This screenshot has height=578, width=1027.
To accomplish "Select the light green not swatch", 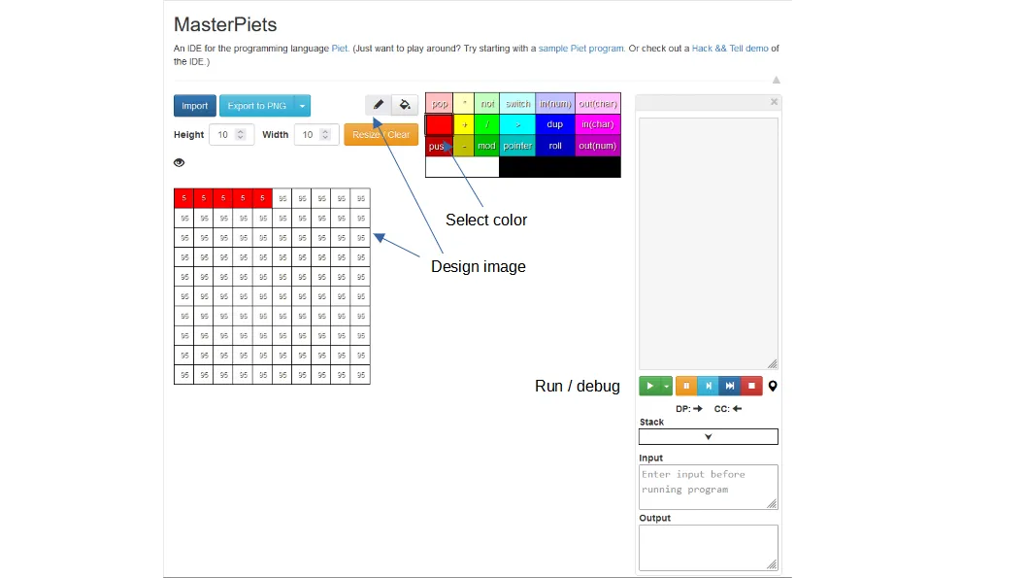I will (486, 104).
